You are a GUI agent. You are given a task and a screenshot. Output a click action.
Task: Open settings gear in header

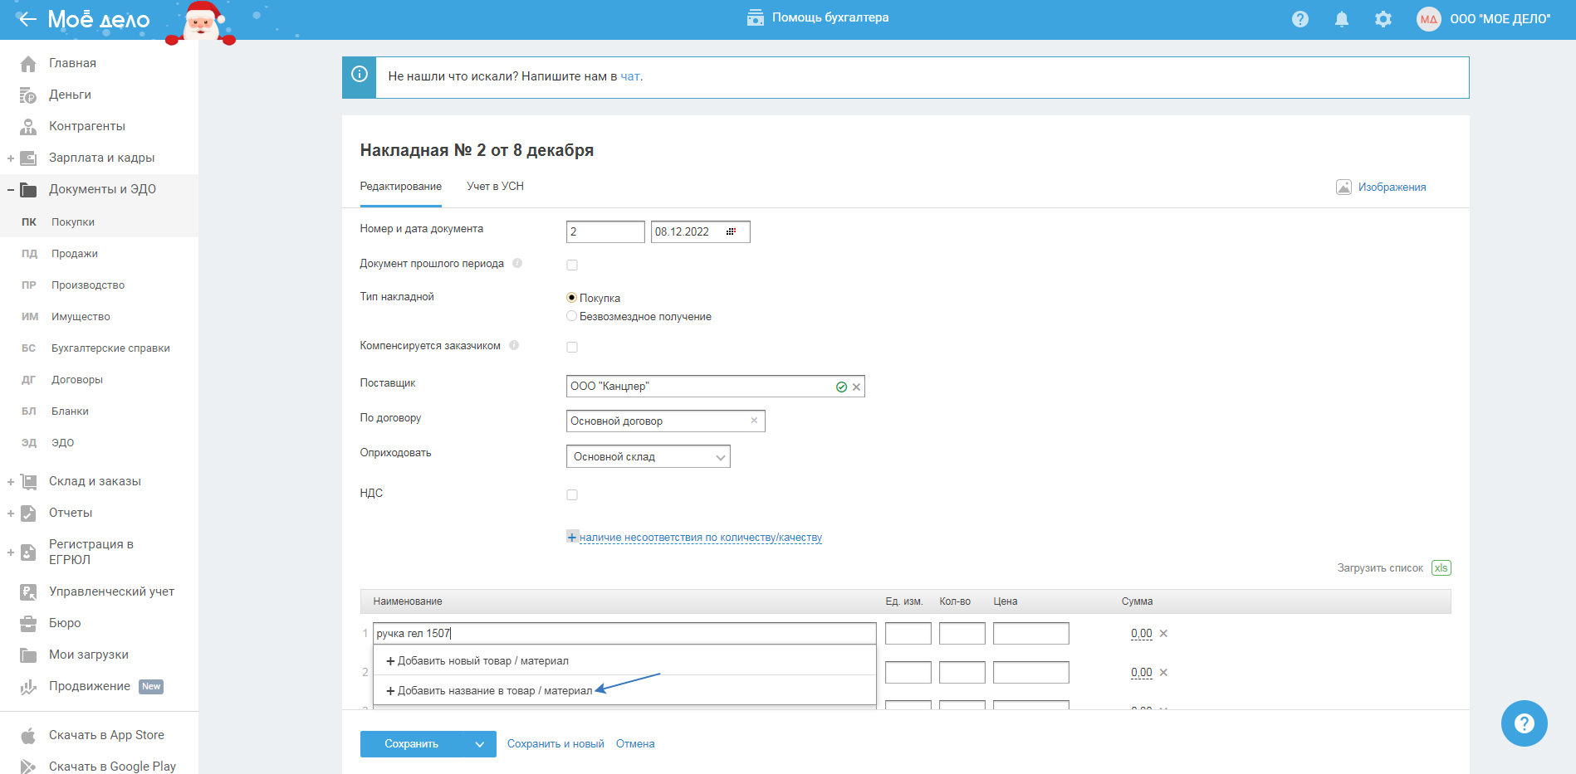(1383, 19)
